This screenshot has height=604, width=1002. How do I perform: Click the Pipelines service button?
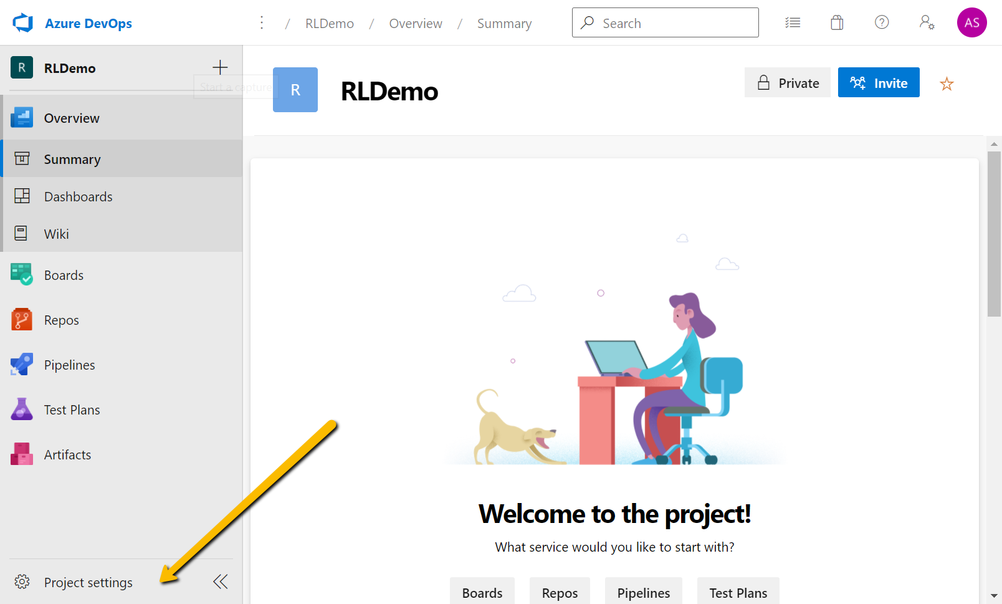644,591
